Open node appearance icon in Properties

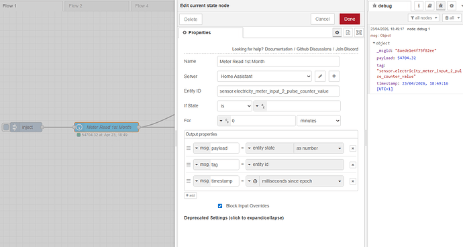pos(359,32)
